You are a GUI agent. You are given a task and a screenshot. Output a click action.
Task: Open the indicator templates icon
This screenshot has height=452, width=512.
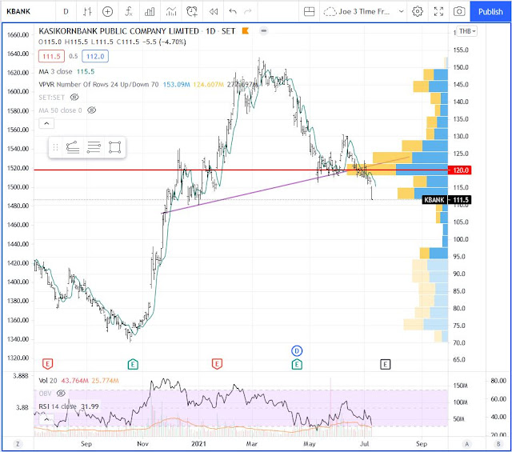[170, 12]
